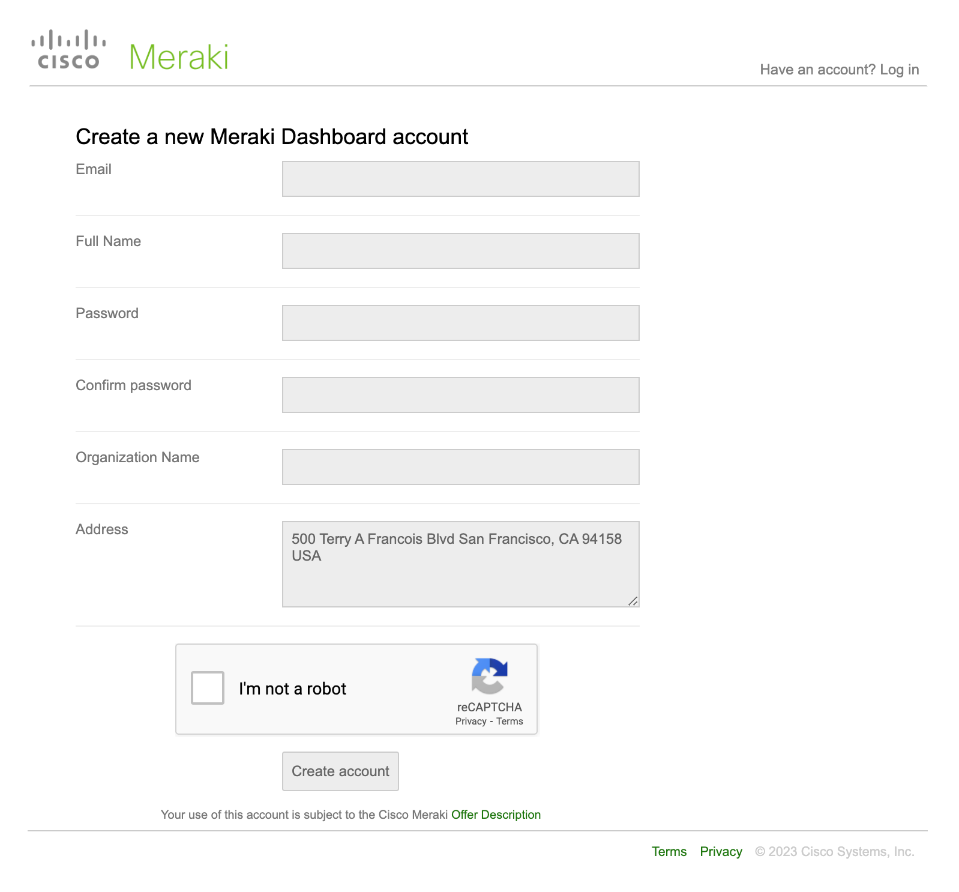Focus the Full Name input field
The height and width of the screenshot is (892, 959).
[461, 251]
